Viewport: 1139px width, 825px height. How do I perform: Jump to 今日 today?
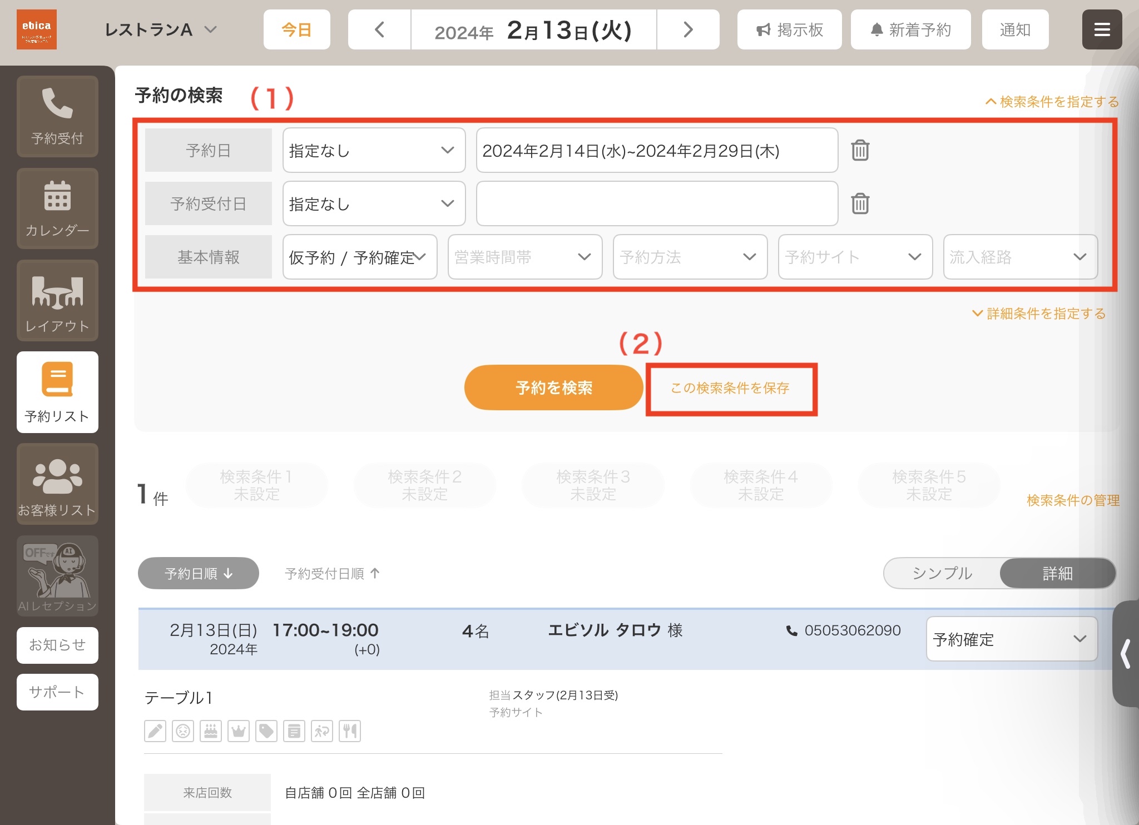[x=296, y=29]
